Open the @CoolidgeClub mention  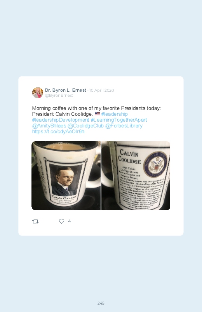(85, 126)
